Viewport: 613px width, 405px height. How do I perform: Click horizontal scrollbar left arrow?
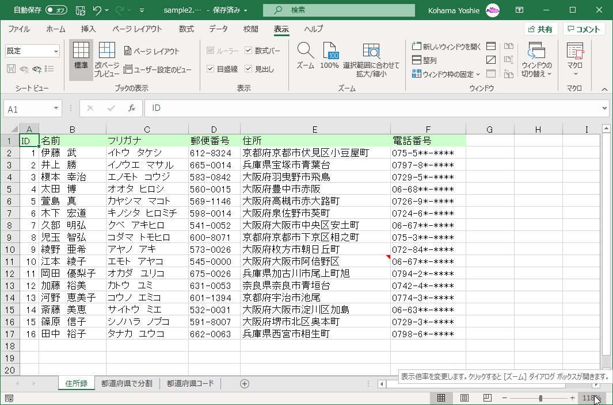coord(382,384)
